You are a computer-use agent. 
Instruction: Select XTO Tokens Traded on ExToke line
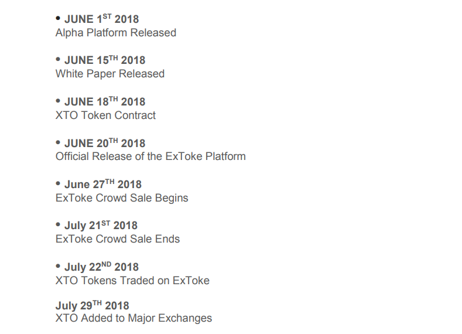[x=132, y=281]
